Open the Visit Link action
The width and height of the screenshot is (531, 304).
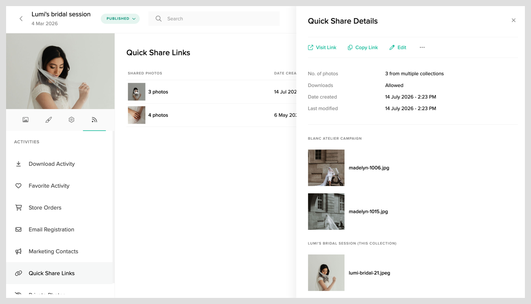click(x=322, y=47)
